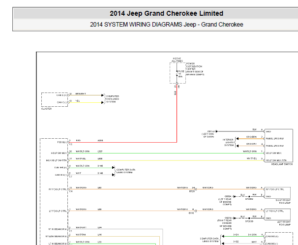Viewport: 298px width, 245px height.
Task: Click the "2014 SYSTEM WIRING DIAGRAMS Jeep - Grand Cherokee" subtitle
Action: click(x=167, y=25)
